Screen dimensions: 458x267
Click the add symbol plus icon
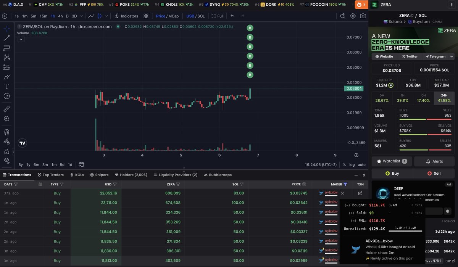(5, 16)
